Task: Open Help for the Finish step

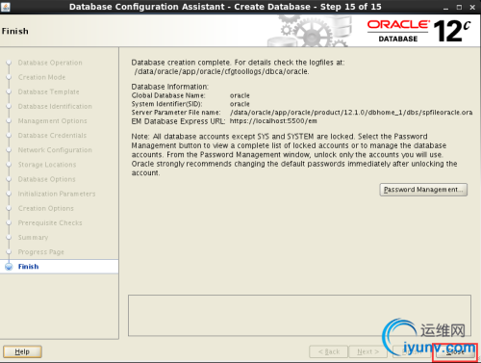Action: point(22,351)
